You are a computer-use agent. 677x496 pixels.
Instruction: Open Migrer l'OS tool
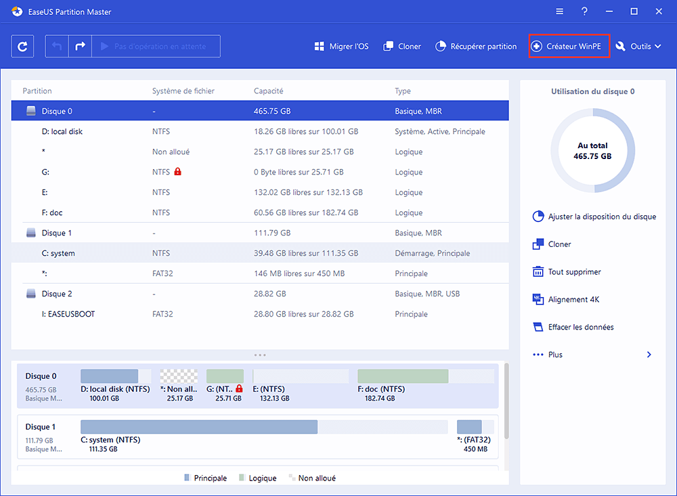pyautogui.click(x=341, y=46)
